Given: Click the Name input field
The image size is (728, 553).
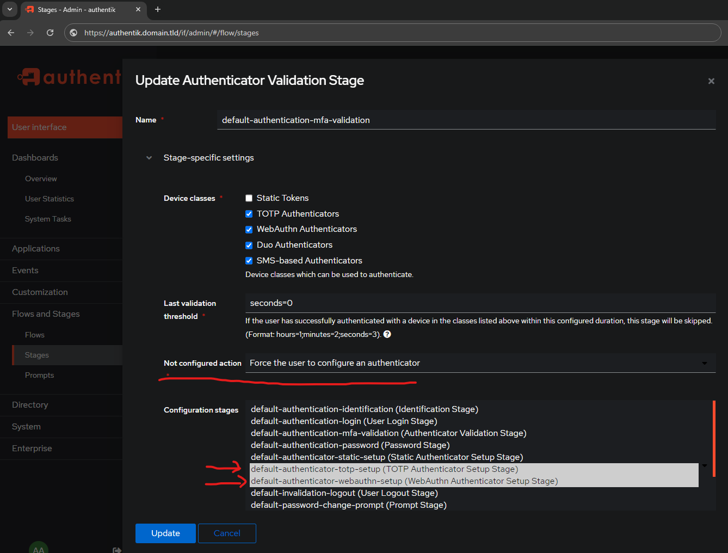Looking at the screenshot, I should [466, 120].
